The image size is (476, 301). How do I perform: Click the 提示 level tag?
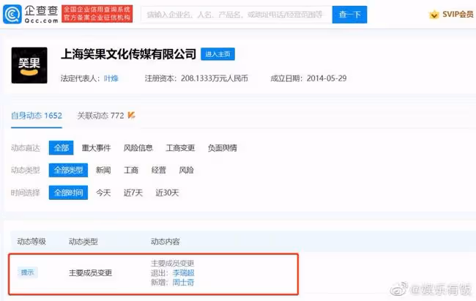point(27,272)
